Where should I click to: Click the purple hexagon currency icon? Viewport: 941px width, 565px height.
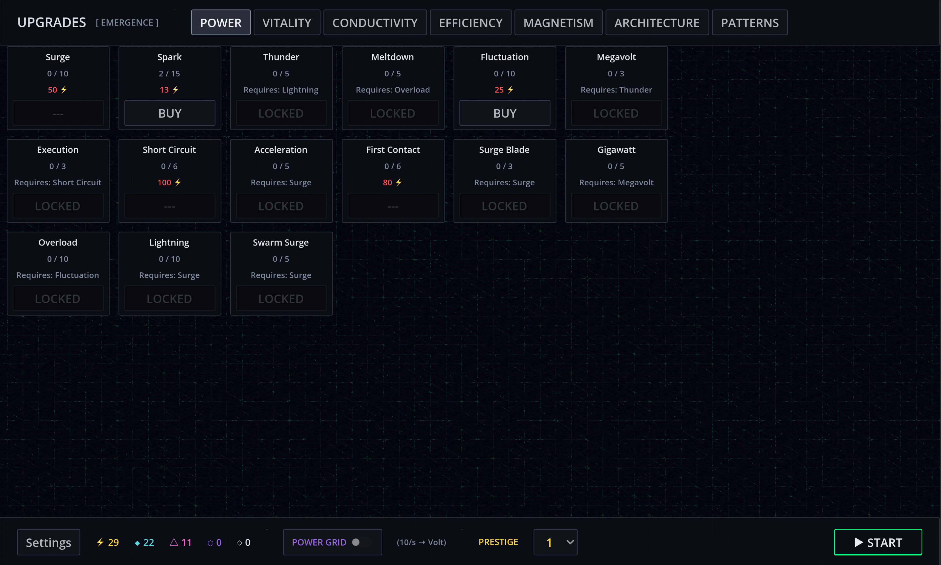(210, 543)
